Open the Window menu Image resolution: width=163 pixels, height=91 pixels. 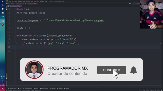tap(42, 1)
